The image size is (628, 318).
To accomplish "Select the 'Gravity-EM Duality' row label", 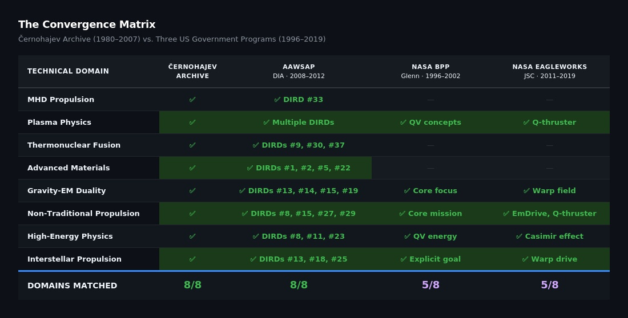I will (x=66, y=191).
